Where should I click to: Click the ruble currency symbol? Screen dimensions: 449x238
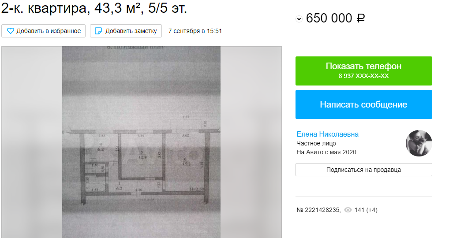[360, 19]
